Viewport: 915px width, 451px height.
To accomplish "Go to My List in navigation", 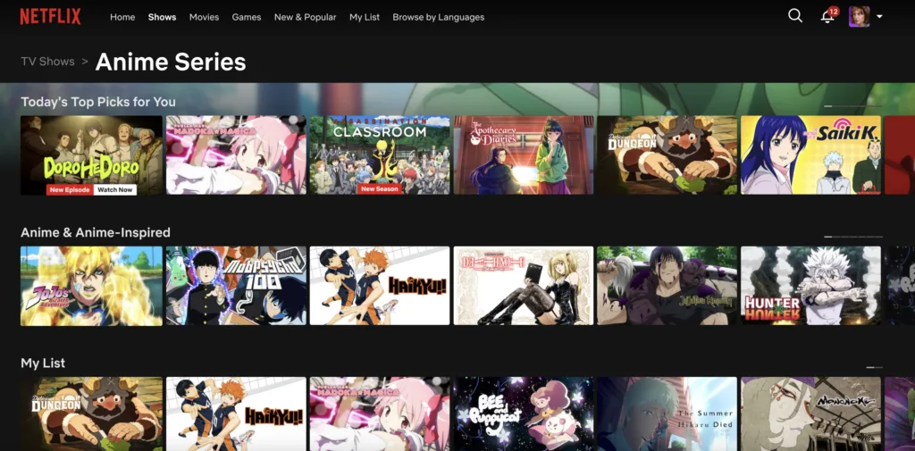I will (365, 17).
